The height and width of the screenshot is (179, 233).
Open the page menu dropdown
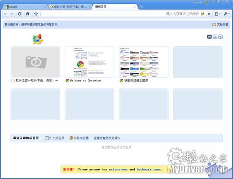[x=218, y=14]
